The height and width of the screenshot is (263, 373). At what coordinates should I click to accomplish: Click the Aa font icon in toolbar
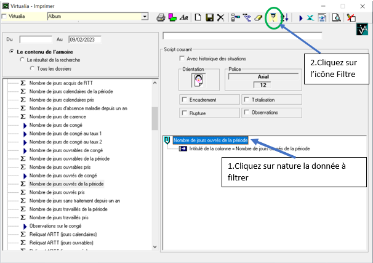click(x=183, y=18)
